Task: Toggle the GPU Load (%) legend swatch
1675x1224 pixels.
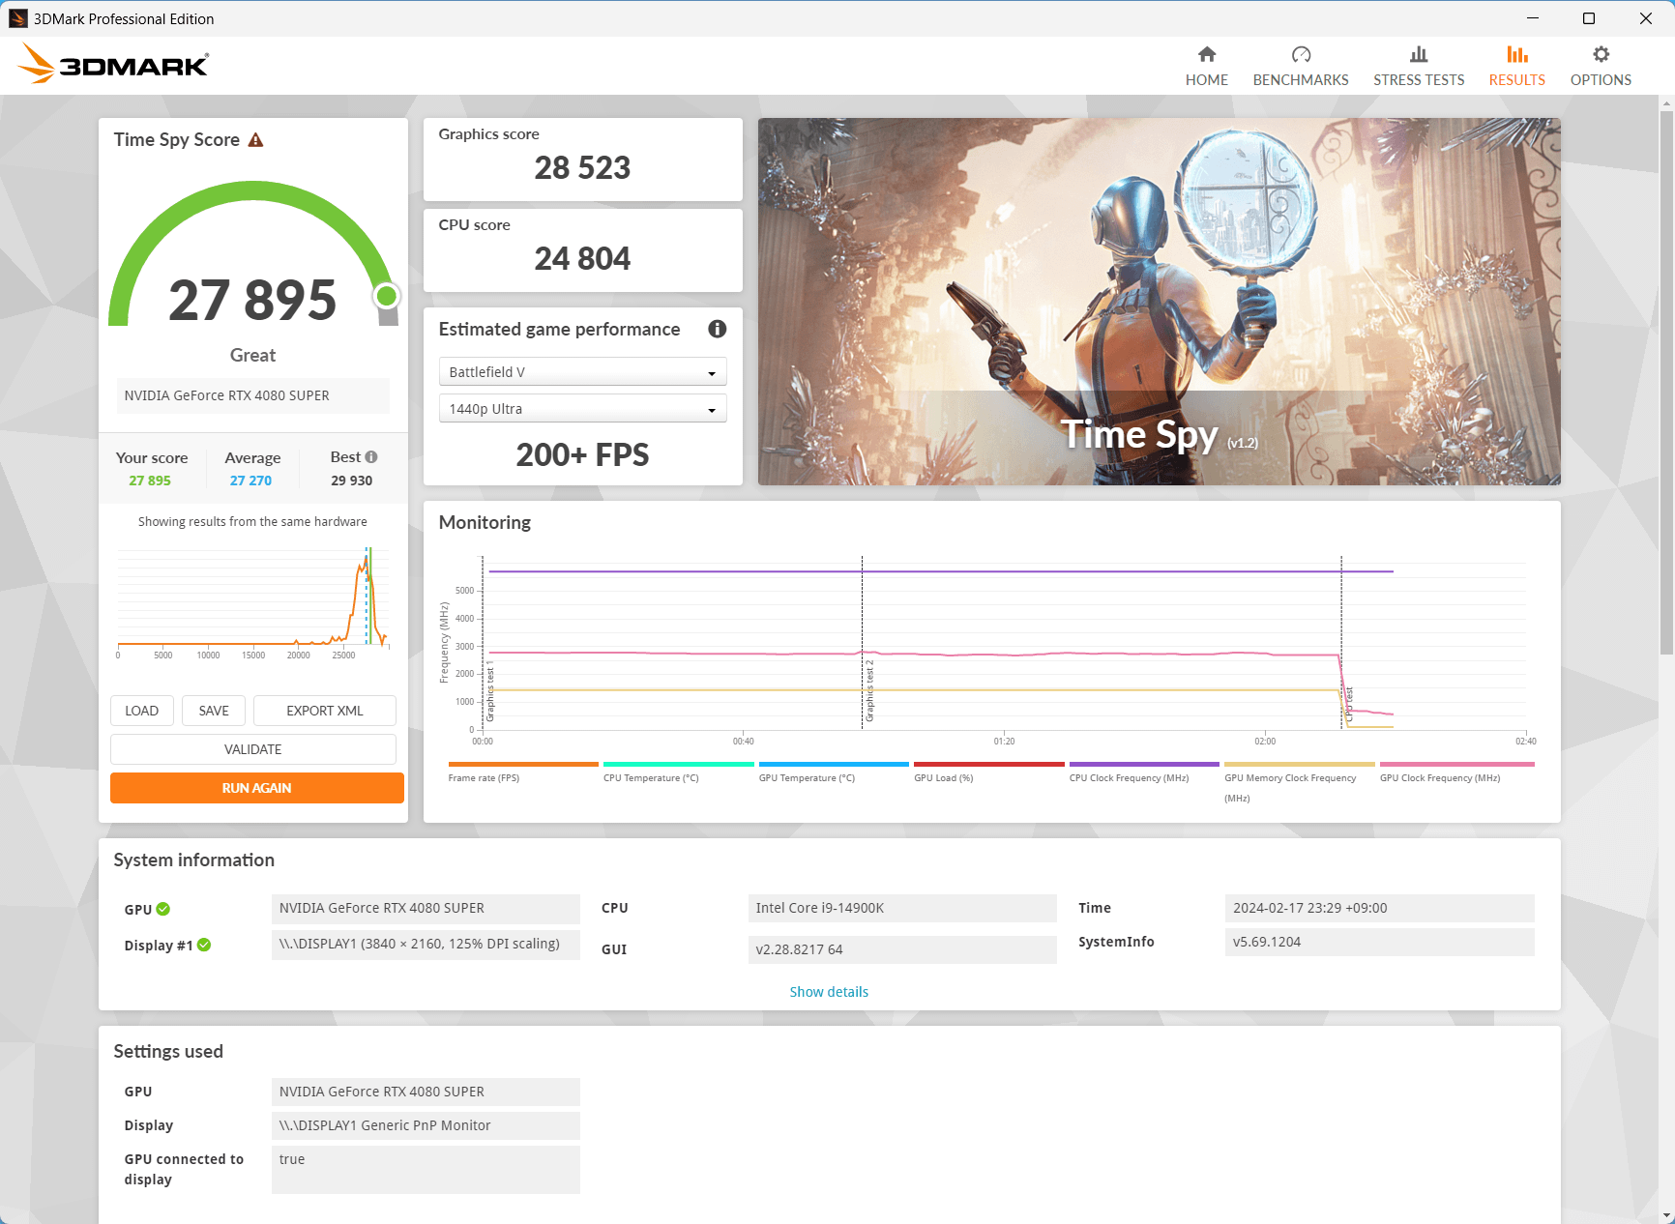Action: tap(989, 764)
